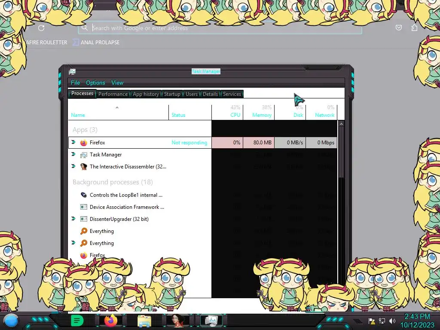This screenshot has height=330, width=440.
Task: Expand The Interactive Disassembler row
Action: point(73,166)
